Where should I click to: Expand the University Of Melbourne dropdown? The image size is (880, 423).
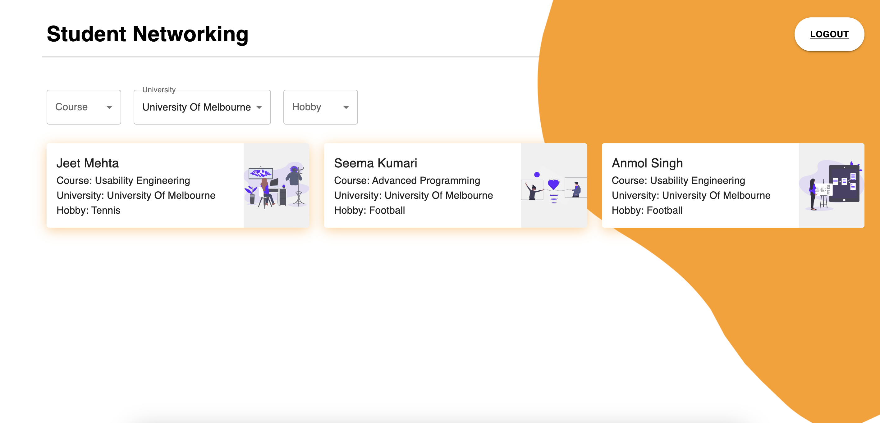click(x=202, y=107)
